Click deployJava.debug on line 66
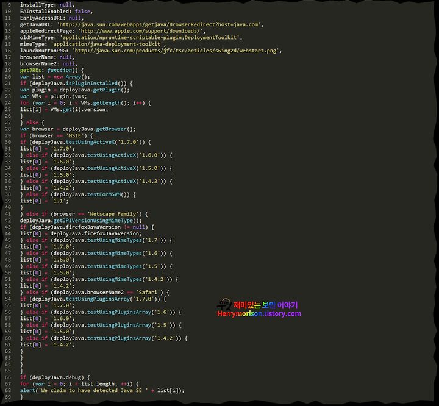The height and width of the screenshot is (406, 439). [x=57, y=377]
